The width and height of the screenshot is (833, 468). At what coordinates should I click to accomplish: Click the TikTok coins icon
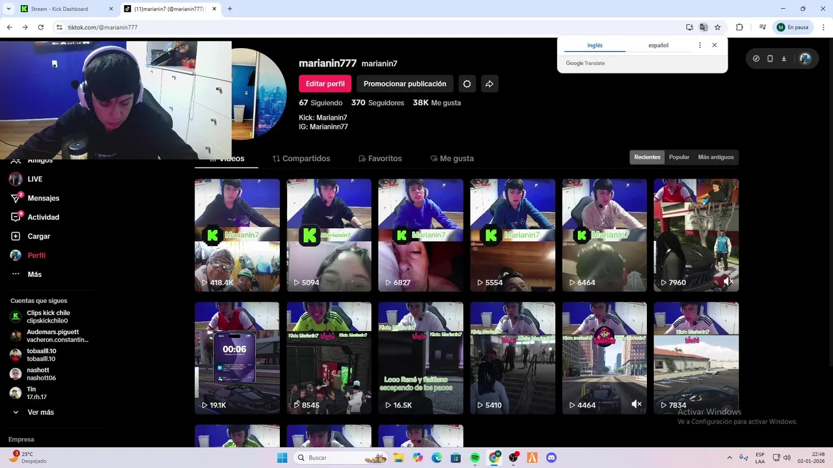pos(756,58)
